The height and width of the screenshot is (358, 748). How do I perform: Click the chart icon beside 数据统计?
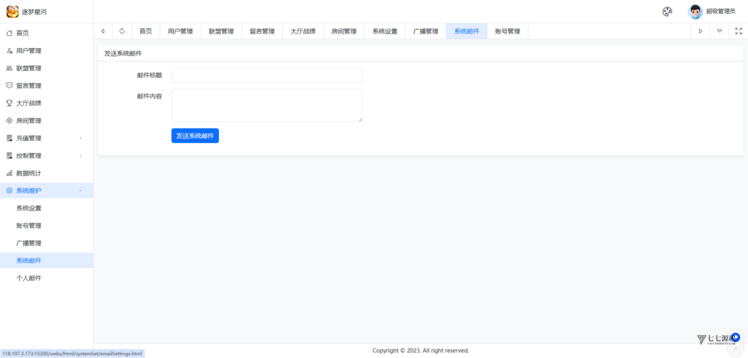(x=9, y=174)
